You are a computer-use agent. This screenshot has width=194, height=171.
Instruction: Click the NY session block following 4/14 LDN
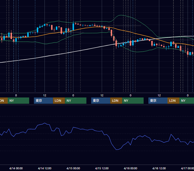click(x=76, y=101)
